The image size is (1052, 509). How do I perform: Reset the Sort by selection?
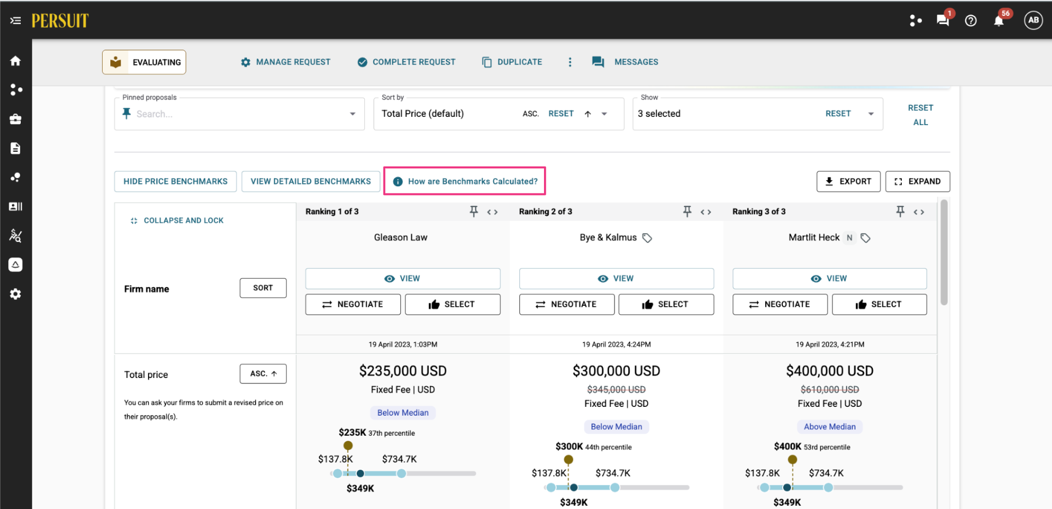click(561, 114)
